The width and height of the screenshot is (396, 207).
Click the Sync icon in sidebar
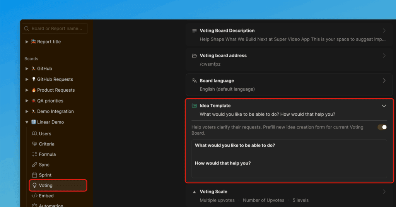(34, 165)
